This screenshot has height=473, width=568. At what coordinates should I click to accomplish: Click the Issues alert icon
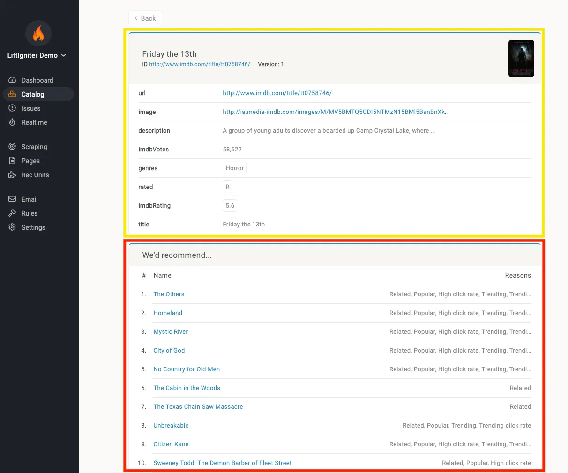12,108
